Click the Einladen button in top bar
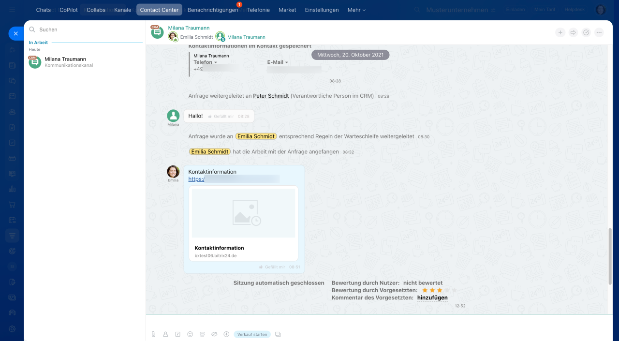The height and width of the screenshot is (341, 619). pos(516,10)
